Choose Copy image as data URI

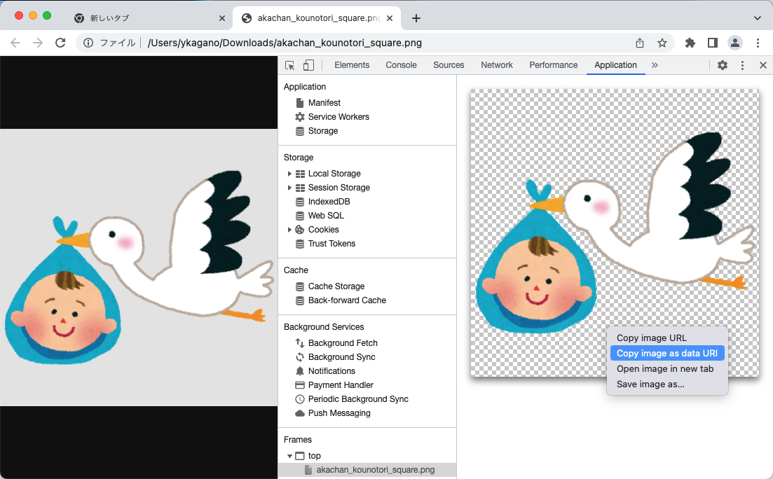pos(666,353)
